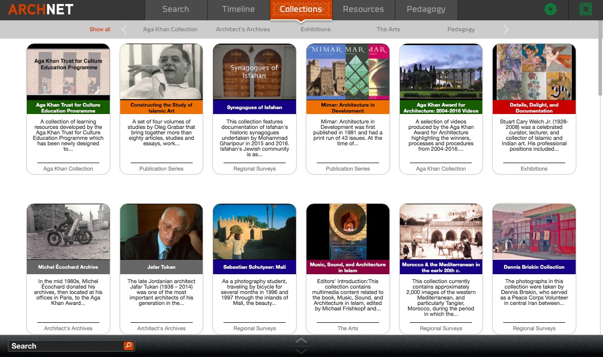The width and height of the screenshot is (603, 357).
Task: Select the green rosette logo icon
Action: point(550,9)
